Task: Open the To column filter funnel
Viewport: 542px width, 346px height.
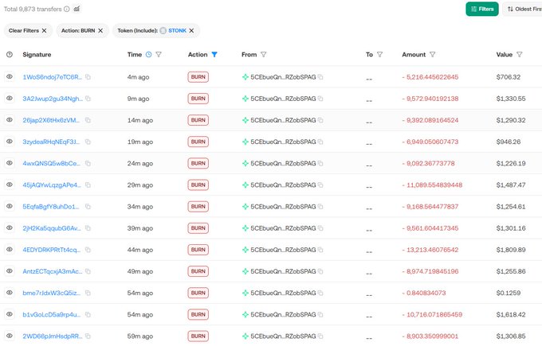Action: 380,55
